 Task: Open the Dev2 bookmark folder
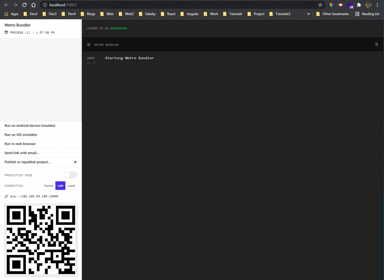click(30, 14)
